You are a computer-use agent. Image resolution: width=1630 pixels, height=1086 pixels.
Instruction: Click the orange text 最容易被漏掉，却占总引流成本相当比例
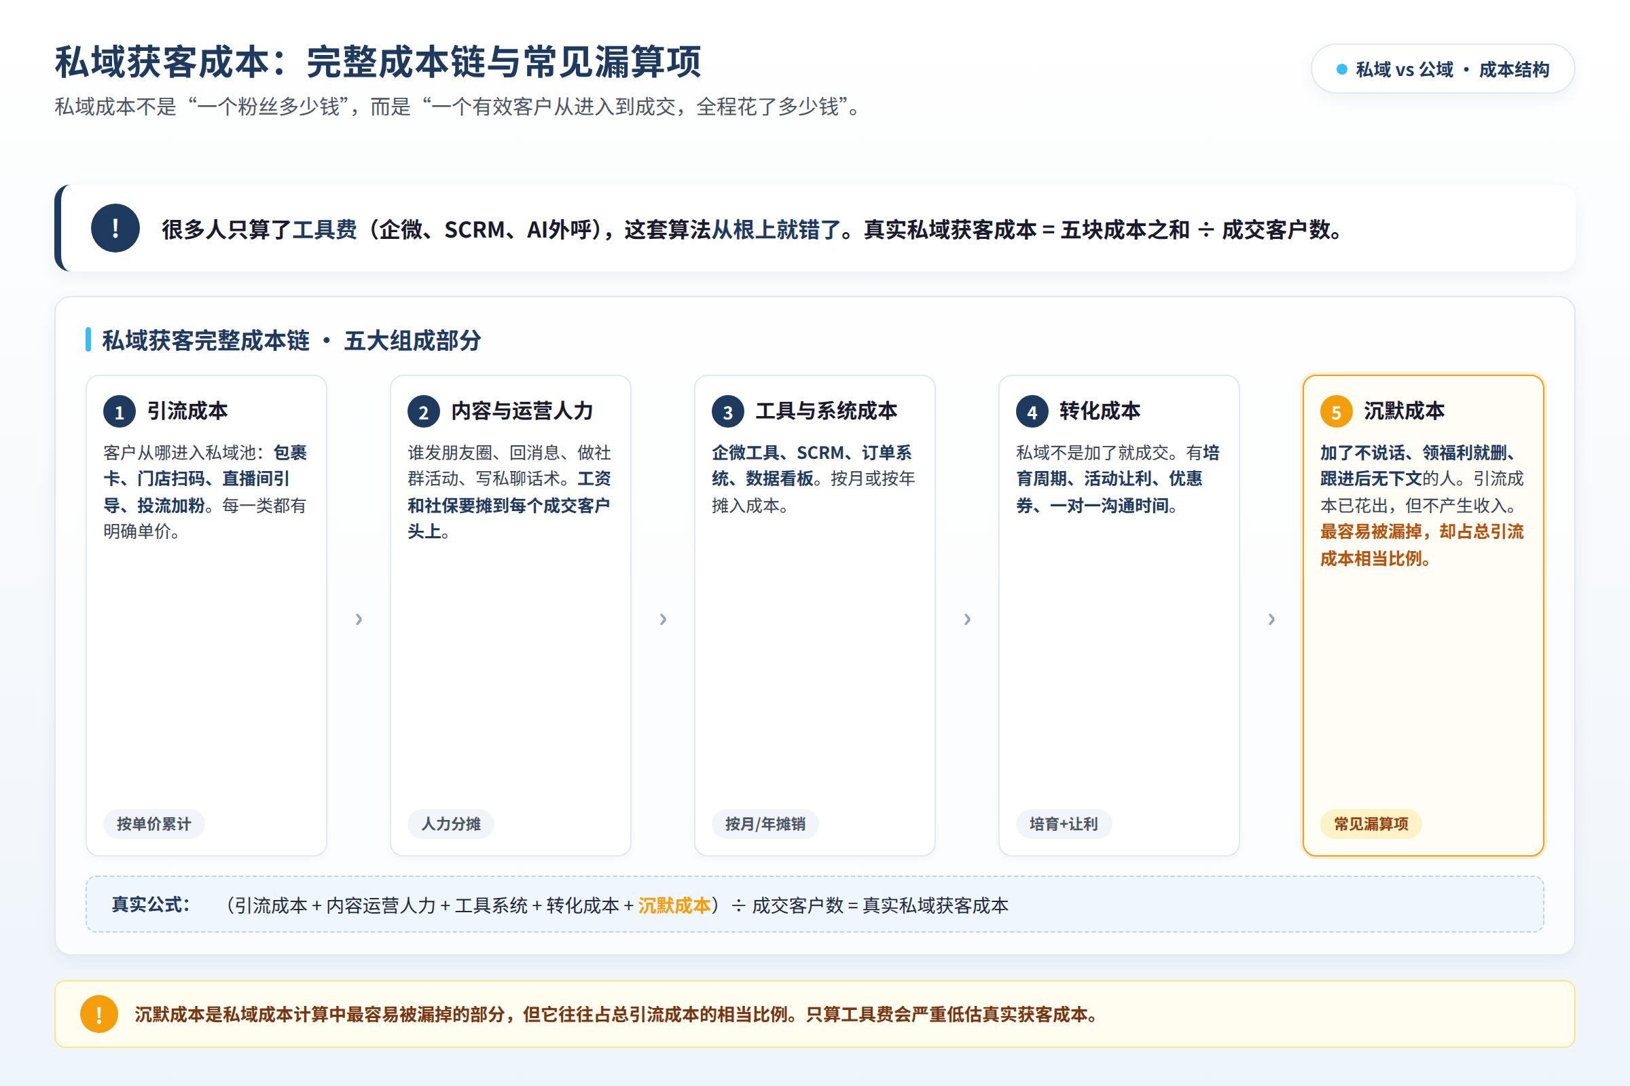pos(1422,545)
